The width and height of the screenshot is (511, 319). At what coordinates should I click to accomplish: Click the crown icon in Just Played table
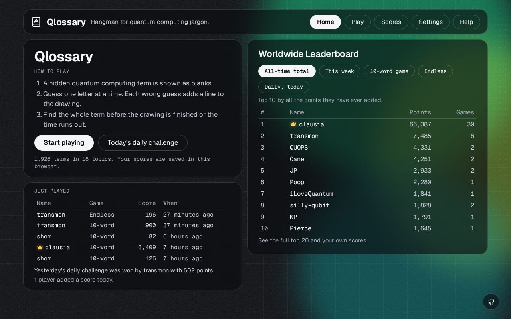[x=40, y=247]
